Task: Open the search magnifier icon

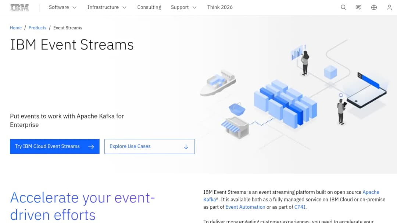Action: (x=343, y=7)
